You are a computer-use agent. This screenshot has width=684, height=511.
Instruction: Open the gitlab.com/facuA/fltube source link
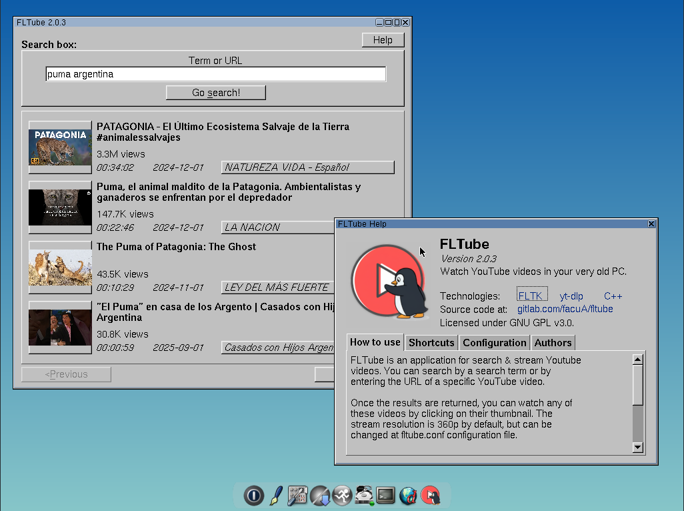(565, 309)
